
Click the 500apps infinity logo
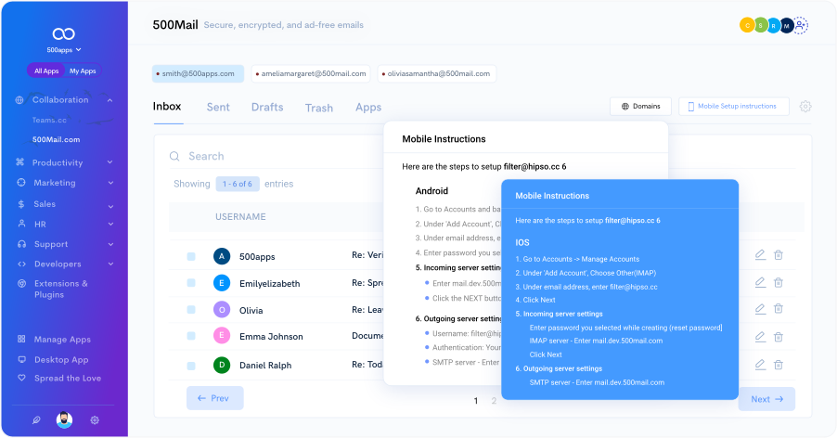coord(63,34)
